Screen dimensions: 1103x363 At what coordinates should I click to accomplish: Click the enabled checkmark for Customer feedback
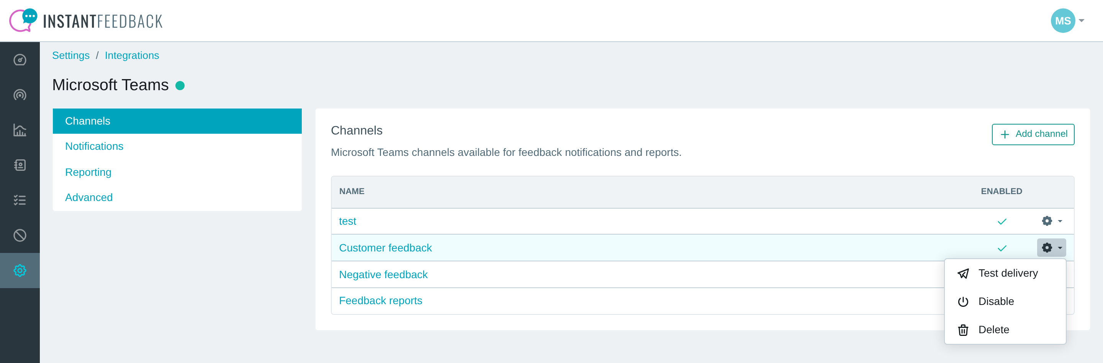coord(1002,248)
